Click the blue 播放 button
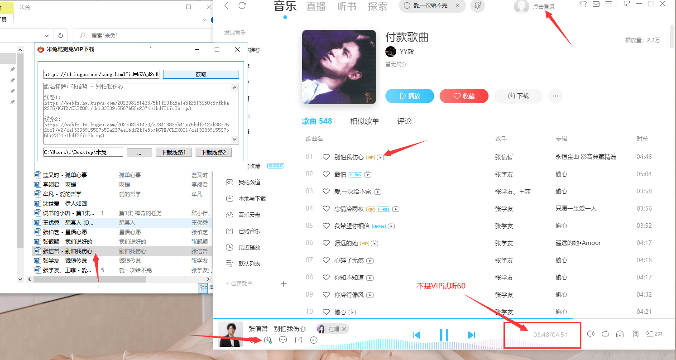The width and height of the screenshot is (676, 360). [410, 96]
